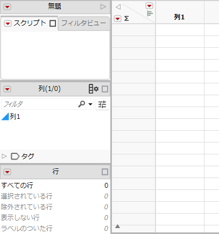Select the 列1 column header
This screenshot has width=219, height=234.
(180, 12)
